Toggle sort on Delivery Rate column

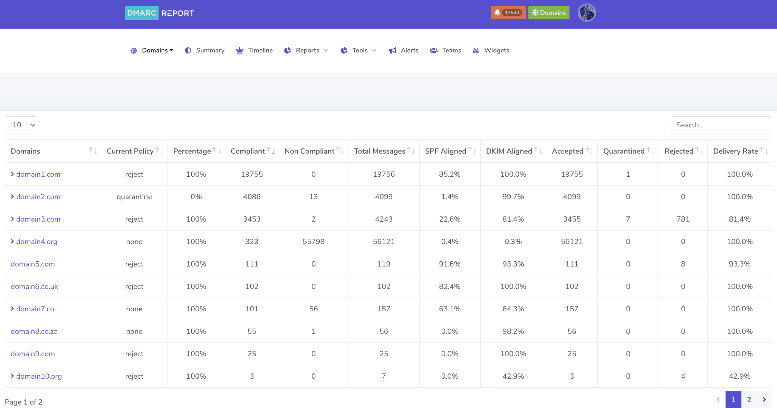764,151
